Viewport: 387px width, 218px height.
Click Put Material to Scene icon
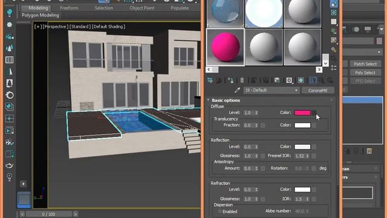coord(219,81)
